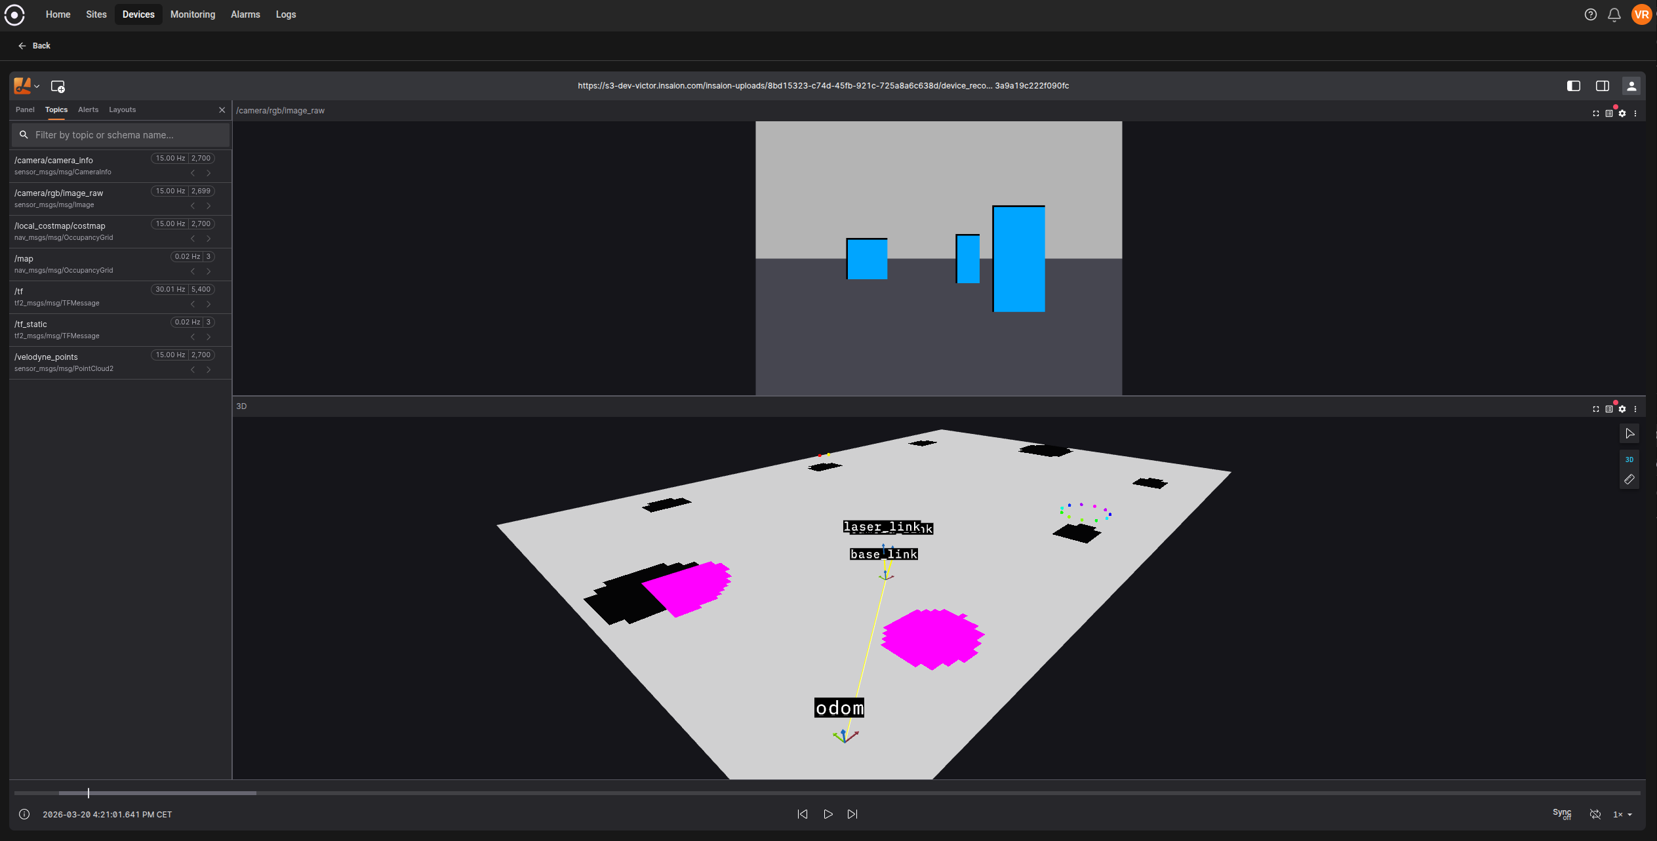Step to next /map message
1657x841 pixels.
[x=209, y=271]
